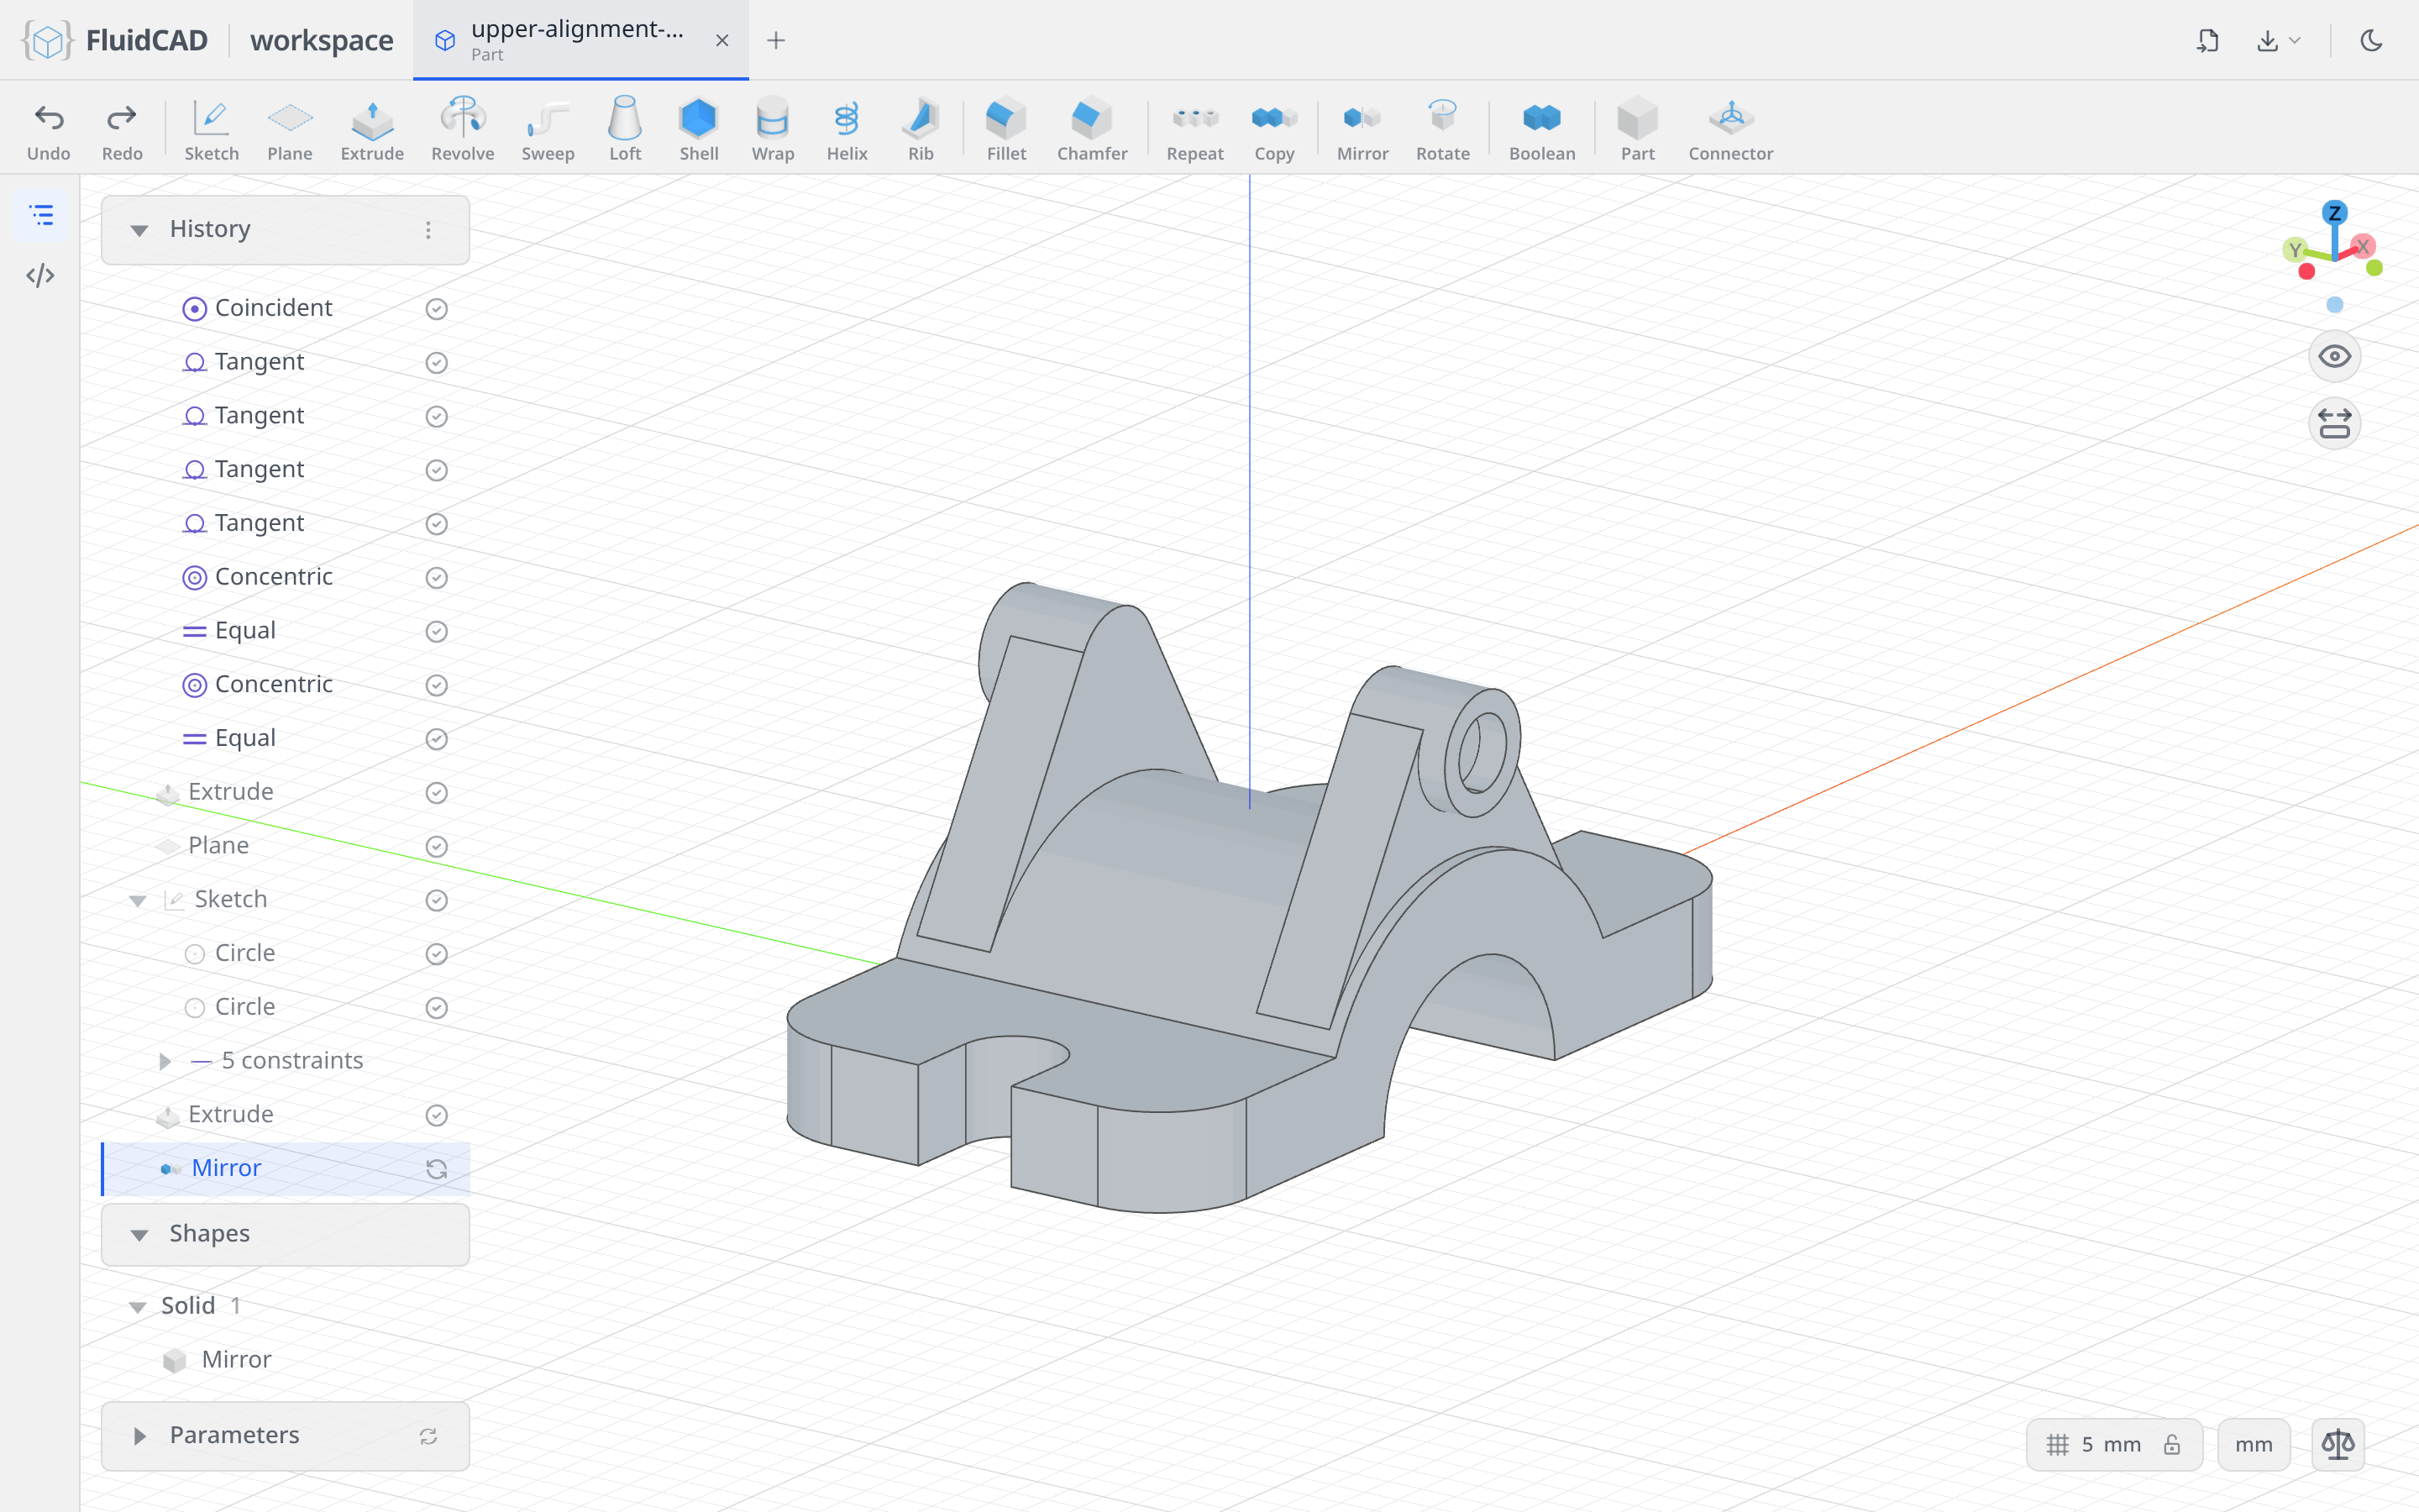
Task: Toggle the grid snap lock icon
Action: [2172, 1444]
